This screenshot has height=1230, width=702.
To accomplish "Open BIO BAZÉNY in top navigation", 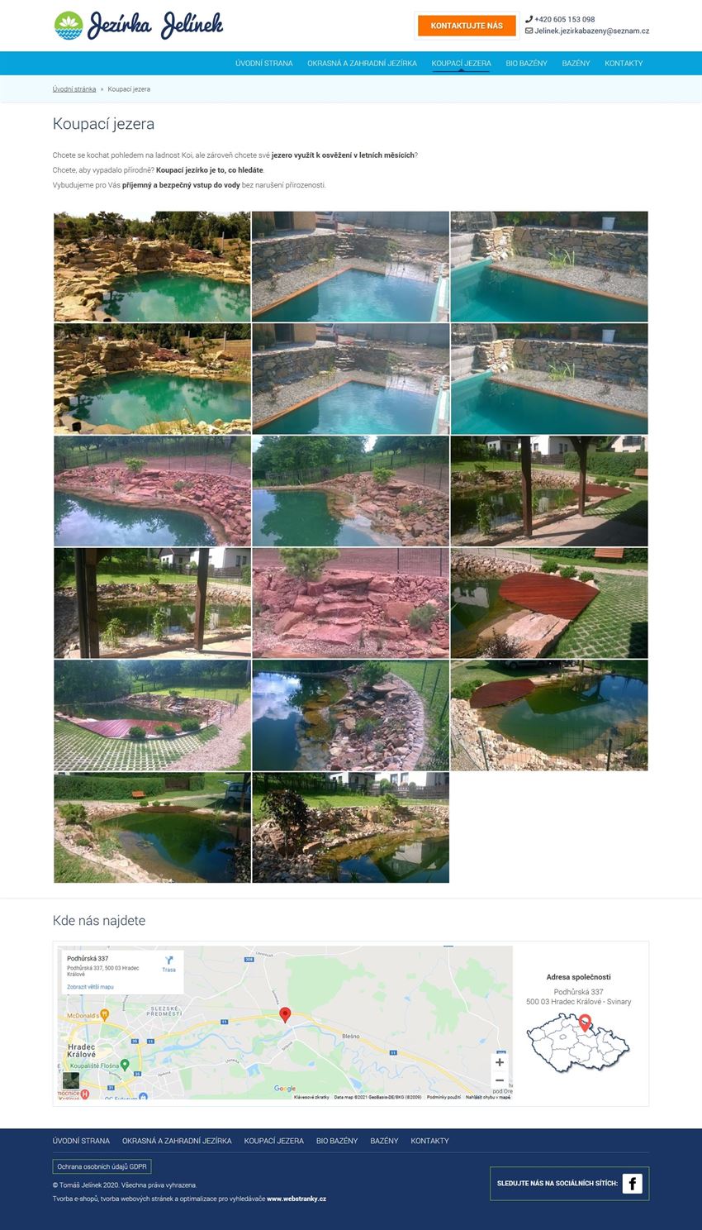I will point(527,63).
